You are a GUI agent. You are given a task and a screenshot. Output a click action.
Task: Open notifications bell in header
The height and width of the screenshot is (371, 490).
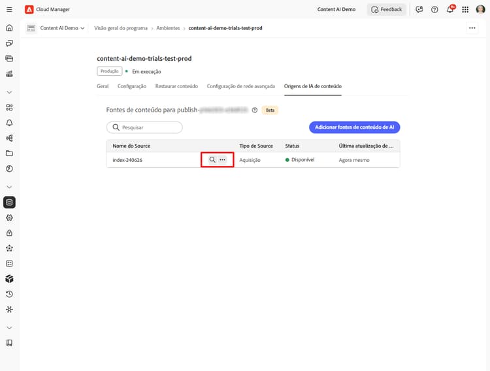(x=450, y=9)
